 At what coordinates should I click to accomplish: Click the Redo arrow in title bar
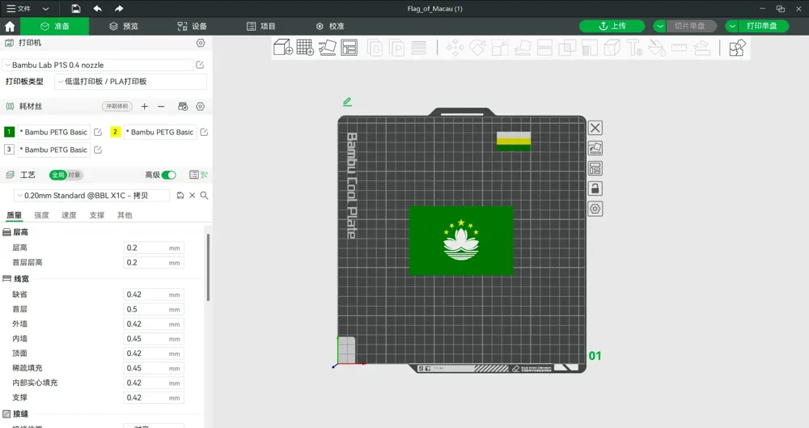119,9
